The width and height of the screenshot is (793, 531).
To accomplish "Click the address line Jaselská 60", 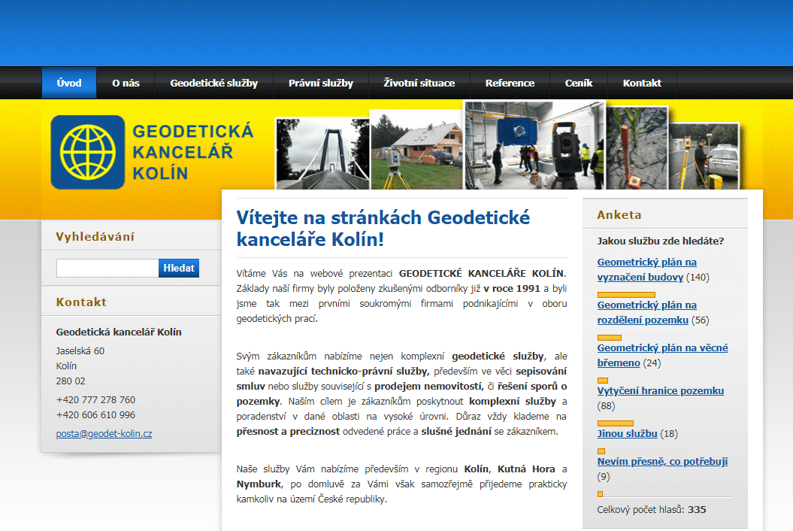I will pos(80,350).
